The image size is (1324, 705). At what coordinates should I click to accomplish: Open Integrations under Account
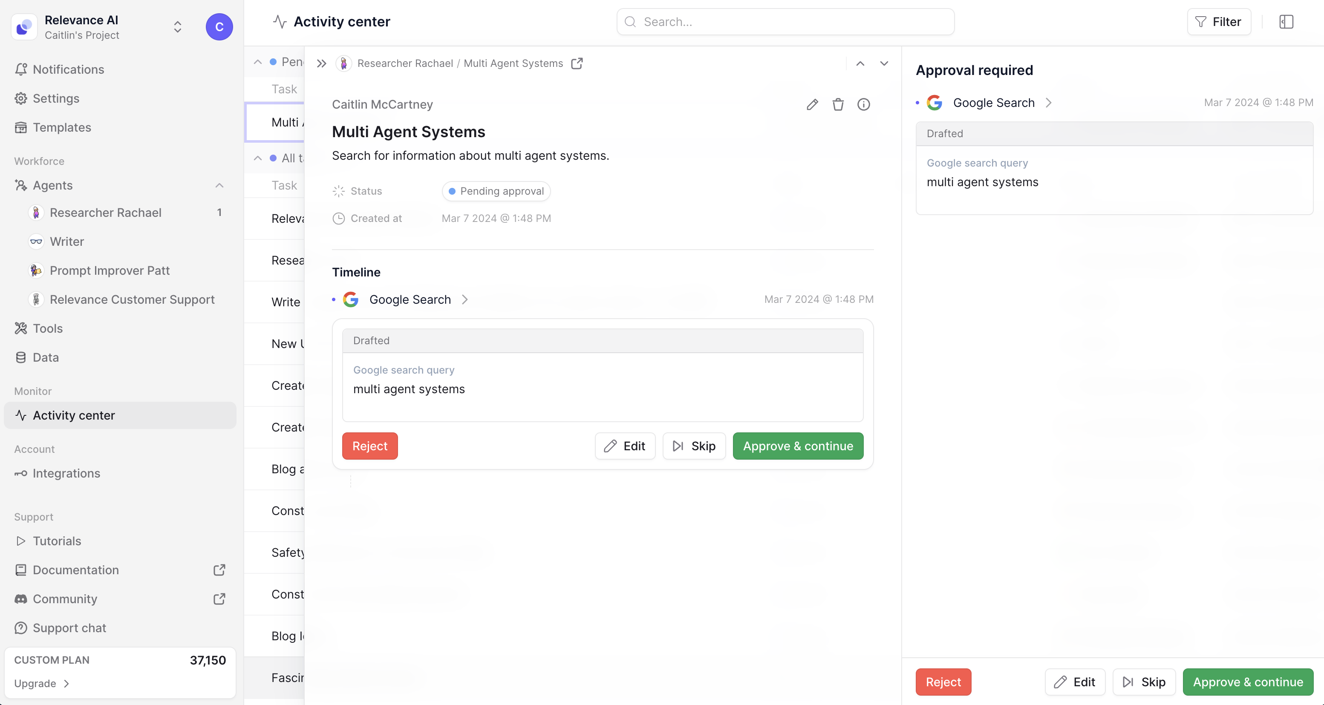pyautogui.click(x=67, y=473)
